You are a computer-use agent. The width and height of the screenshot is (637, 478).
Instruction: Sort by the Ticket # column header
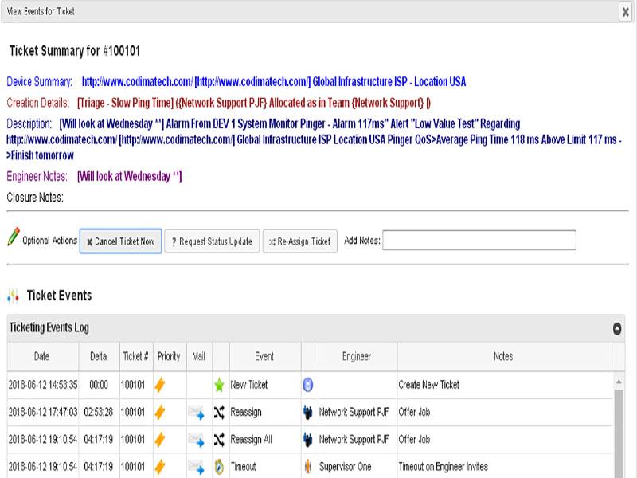[x=136, y=356]
